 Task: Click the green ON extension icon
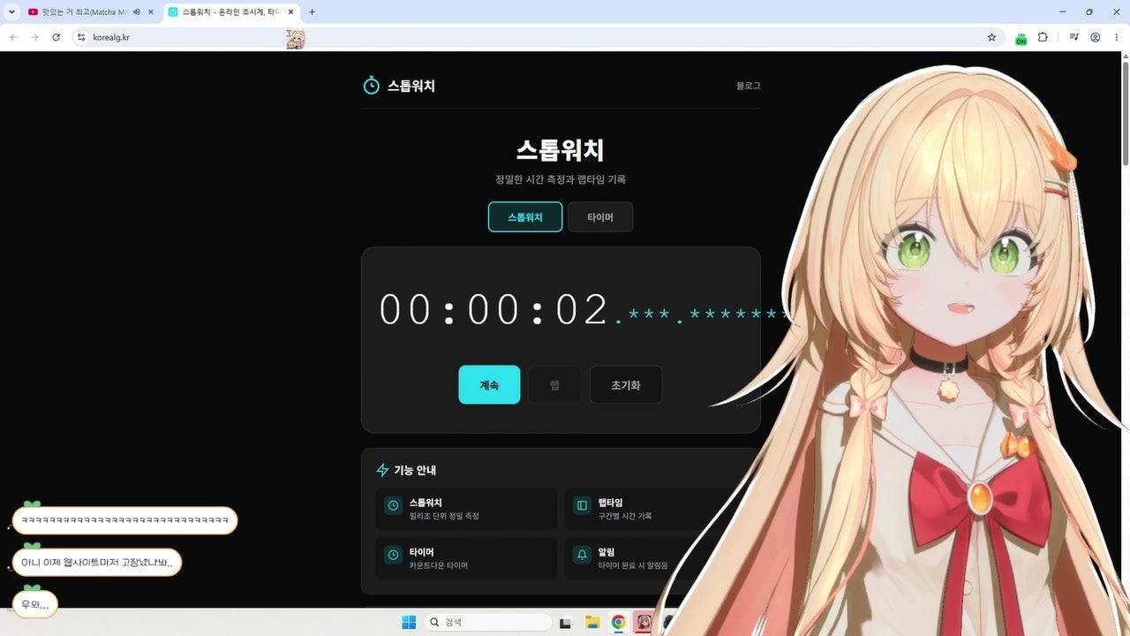[x=1021, y=39]
